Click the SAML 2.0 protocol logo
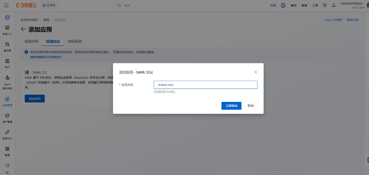The image size is (369, 175). [x=27, y=72]
